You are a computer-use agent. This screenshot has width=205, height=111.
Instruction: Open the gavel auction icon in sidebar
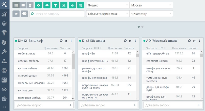[x=4, y=52]
